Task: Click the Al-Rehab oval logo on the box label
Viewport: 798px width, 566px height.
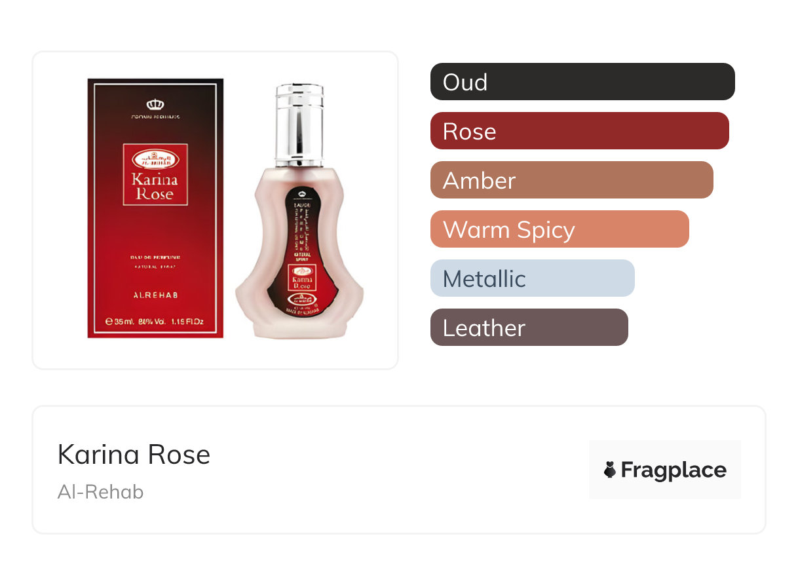Action: pyautogui.click(x=155, y=159)
